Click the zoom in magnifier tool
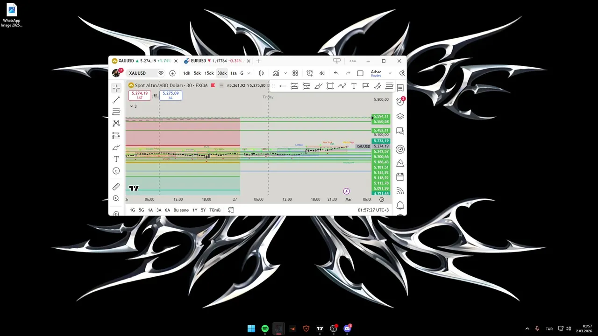Image resolution: width=598 pixels, height=336 pixels. (116, 198)
